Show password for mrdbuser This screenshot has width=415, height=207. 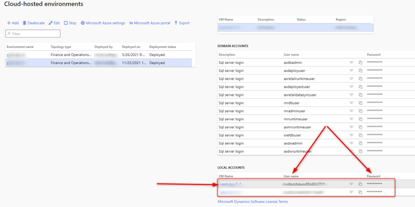point(351,103)
